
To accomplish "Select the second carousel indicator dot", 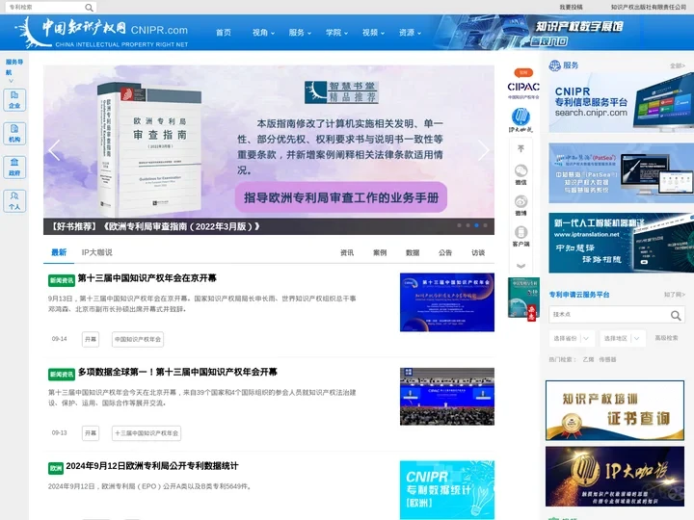I will pyautogui.click(x=467, y=225).
